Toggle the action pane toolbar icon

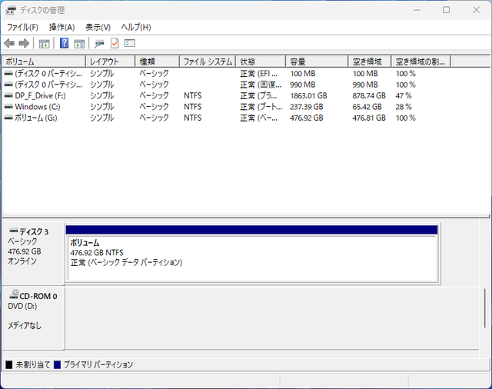79,43
